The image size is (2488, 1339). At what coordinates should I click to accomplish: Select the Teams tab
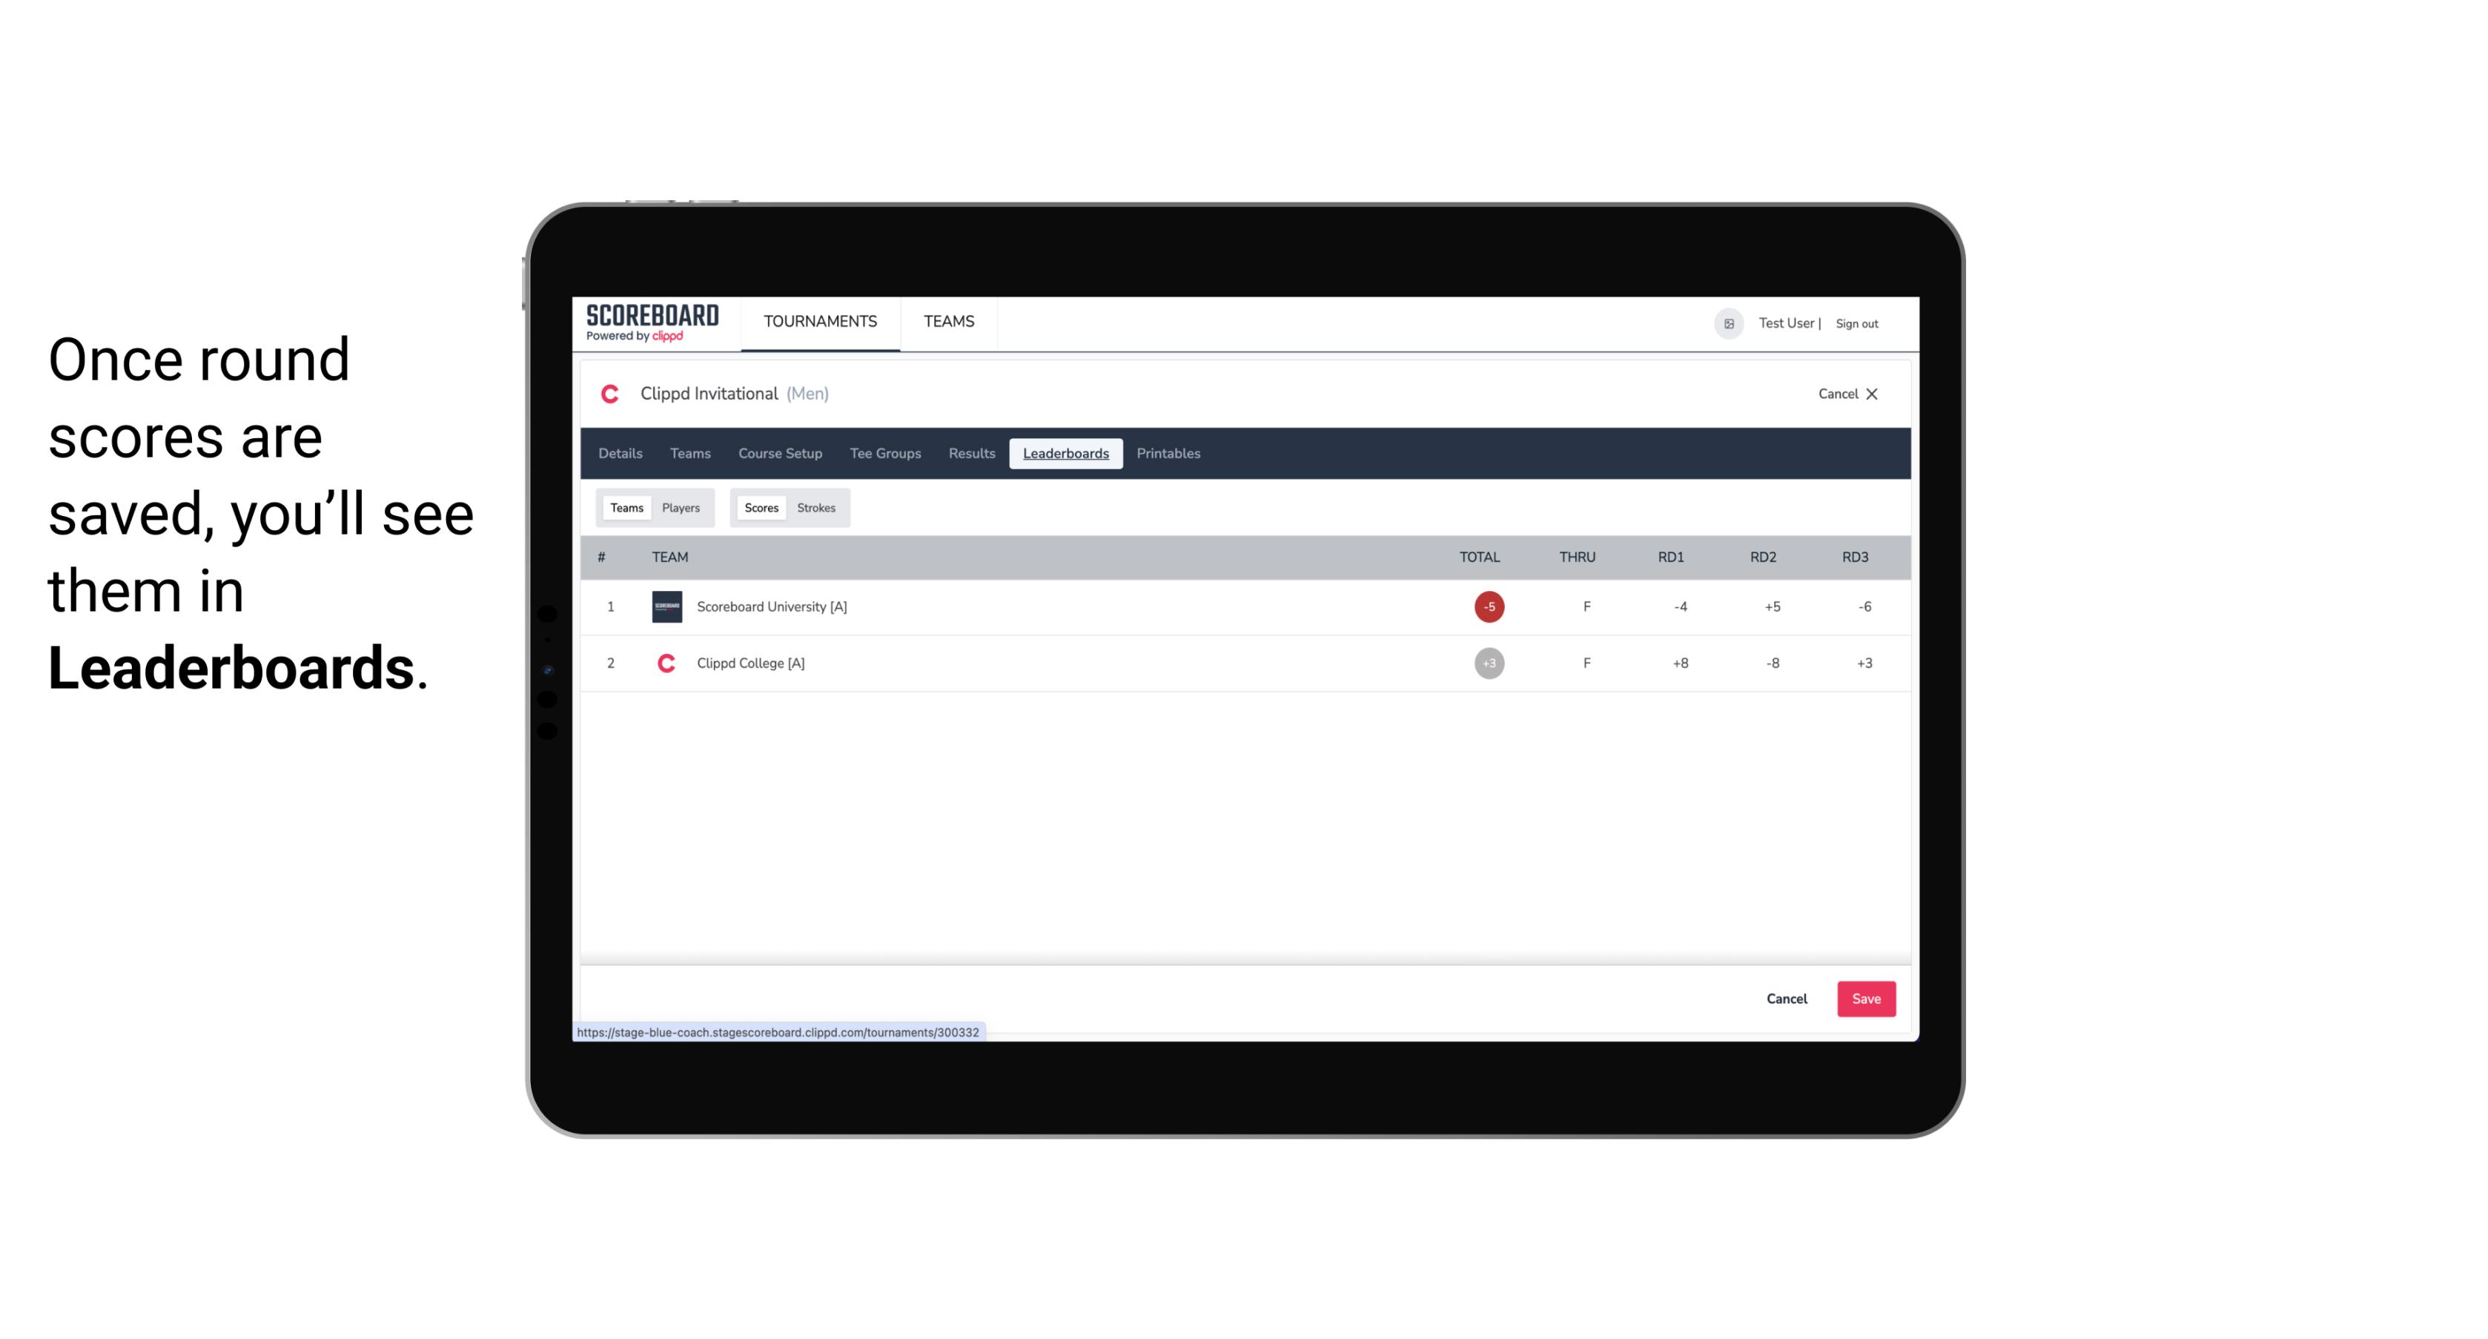[x=623, y=506]
